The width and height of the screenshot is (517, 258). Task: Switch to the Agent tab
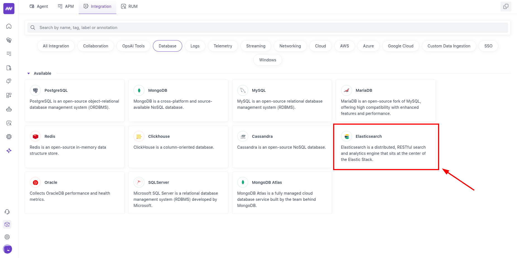39,6
